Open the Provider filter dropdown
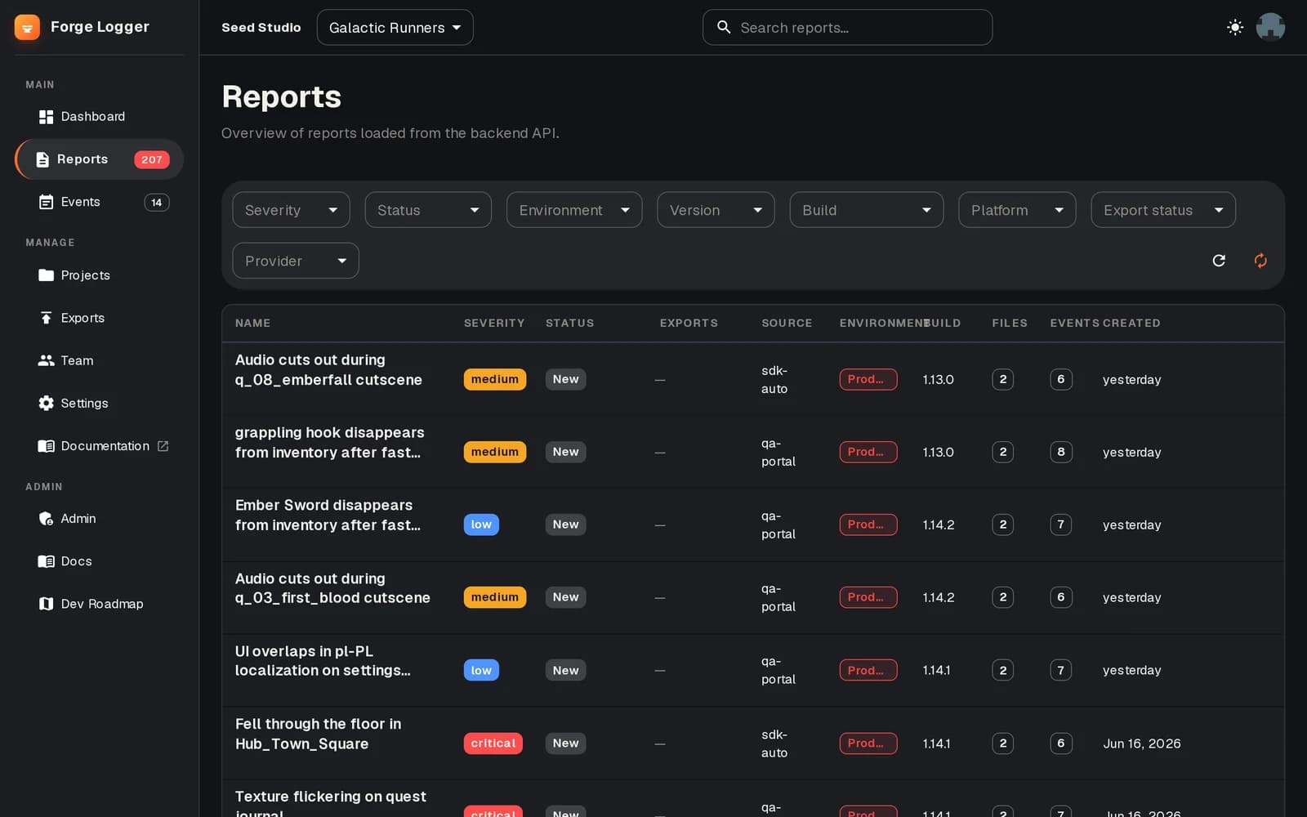Screen dimensions: 1307x817 click(296, 261)
